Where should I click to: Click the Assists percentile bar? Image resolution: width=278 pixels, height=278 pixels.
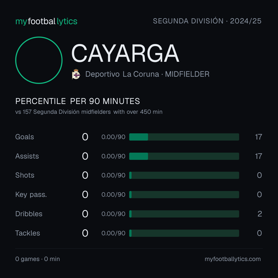point(184,156)
